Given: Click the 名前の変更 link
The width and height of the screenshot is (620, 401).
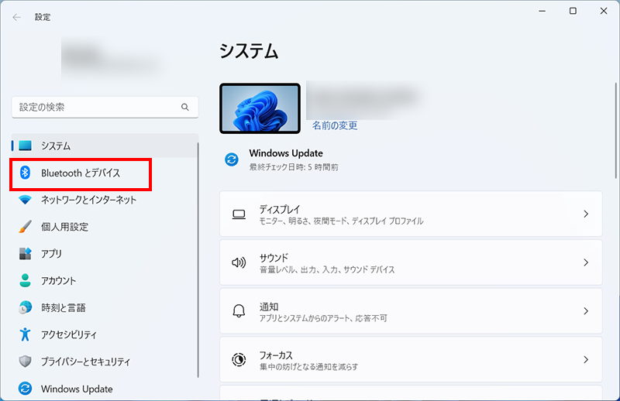Looking at the screenshot, I should pos(335,125).
